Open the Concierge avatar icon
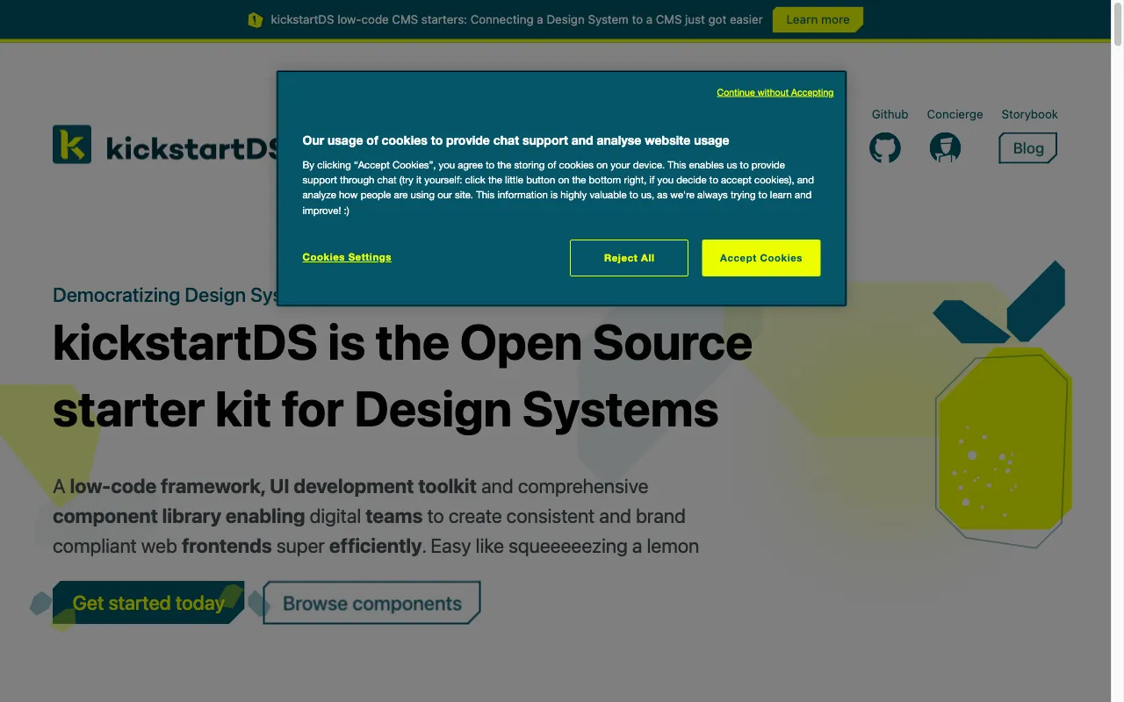This screenshot has height=702, width=1124. pyautogui.click(x=945, y=147)
